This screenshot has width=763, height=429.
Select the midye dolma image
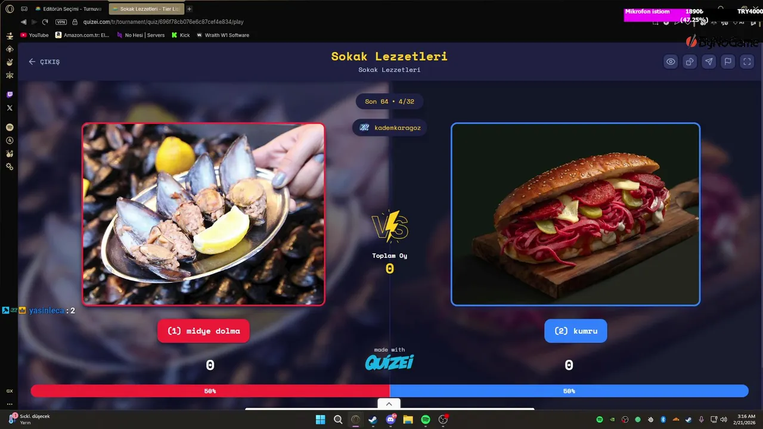(x=203, y=214)
